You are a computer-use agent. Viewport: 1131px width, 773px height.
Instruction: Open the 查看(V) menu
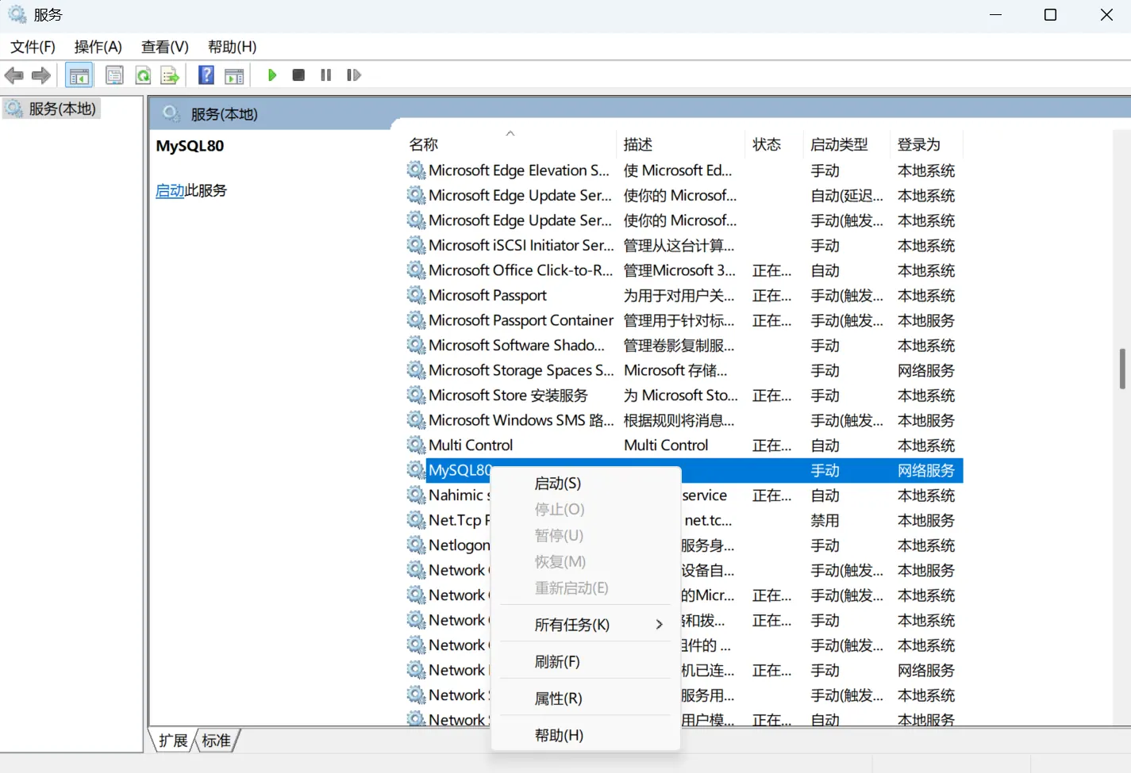164,47
